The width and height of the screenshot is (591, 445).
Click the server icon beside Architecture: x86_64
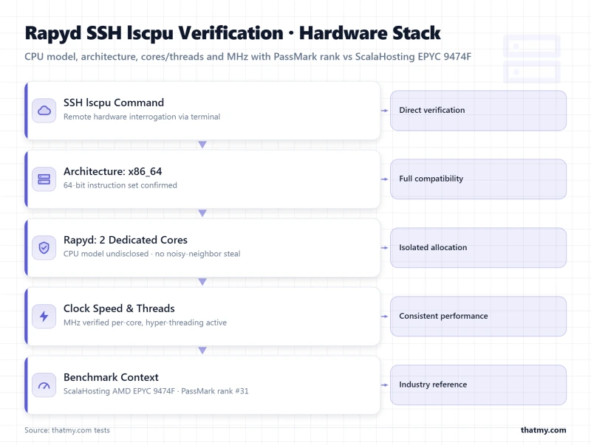click(44, 179)
